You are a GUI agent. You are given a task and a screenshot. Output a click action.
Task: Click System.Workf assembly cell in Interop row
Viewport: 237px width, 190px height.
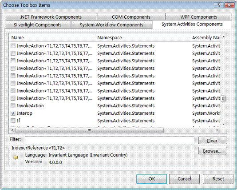coord(206,113)
